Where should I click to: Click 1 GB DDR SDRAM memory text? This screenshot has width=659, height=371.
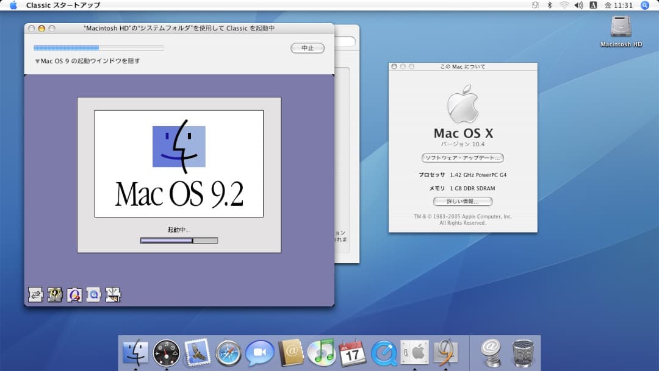[x=472, y=188]
